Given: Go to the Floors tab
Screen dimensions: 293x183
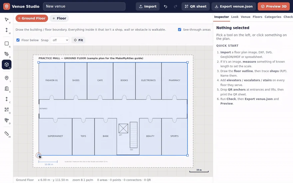Looking at the screenshot, I should (x=257, y=17).
